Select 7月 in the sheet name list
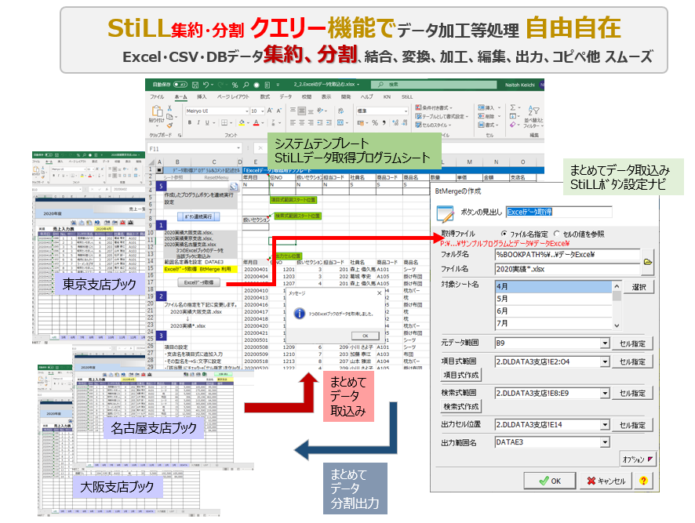 click(554, 324)
